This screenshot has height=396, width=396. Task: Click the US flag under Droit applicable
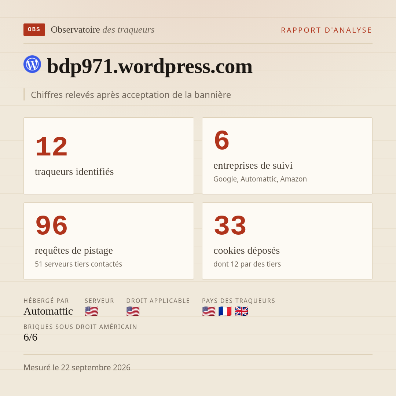[133, 311]
